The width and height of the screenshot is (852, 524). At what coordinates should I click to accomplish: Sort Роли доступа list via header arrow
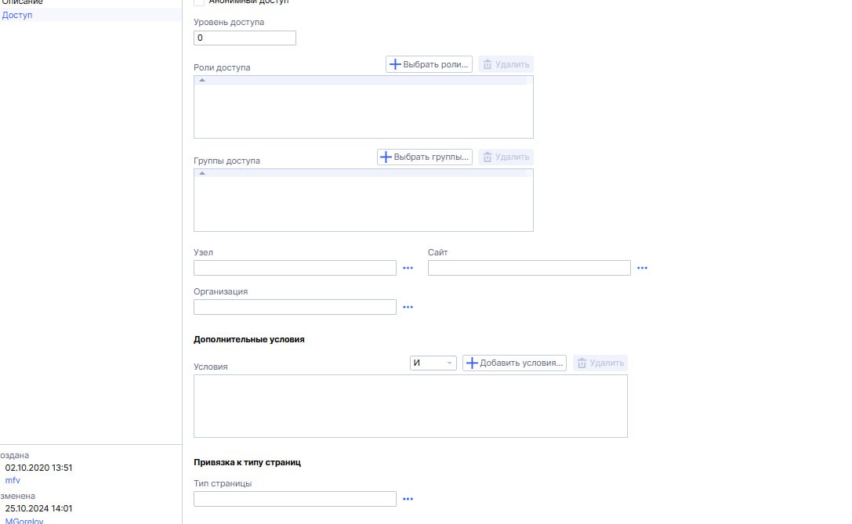click(x=202, y=80)
